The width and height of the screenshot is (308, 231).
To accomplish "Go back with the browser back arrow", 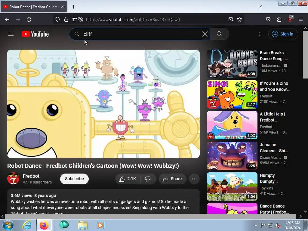I will click(x=7, y=20).
